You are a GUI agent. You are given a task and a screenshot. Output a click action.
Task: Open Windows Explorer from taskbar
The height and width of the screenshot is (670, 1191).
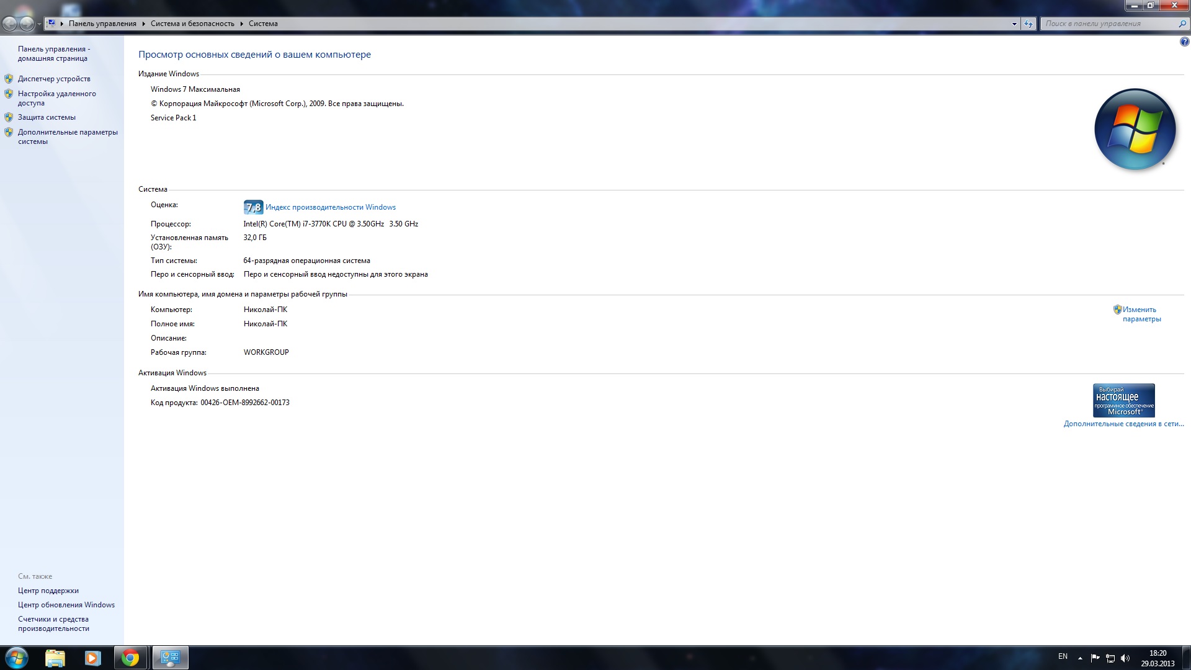coord(55,658)
